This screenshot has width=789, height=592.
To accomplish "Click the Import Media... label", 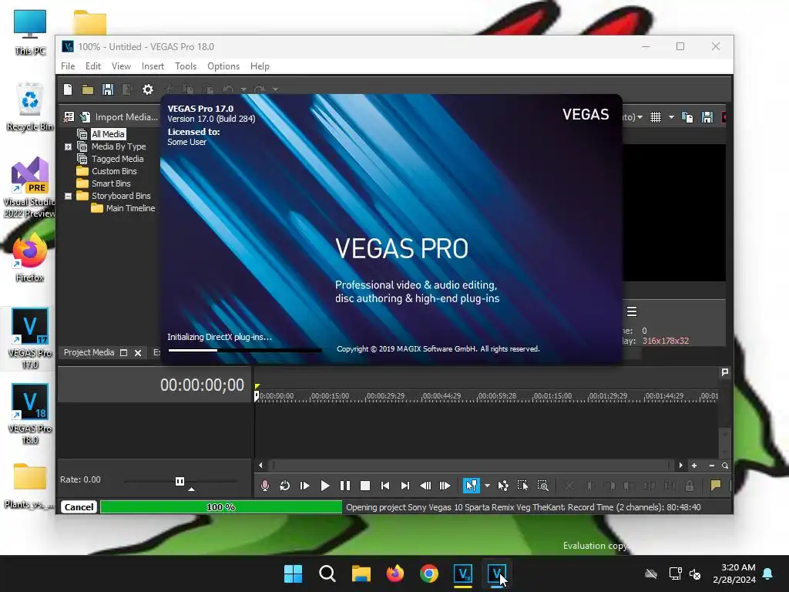I will (x=126, y=117).
